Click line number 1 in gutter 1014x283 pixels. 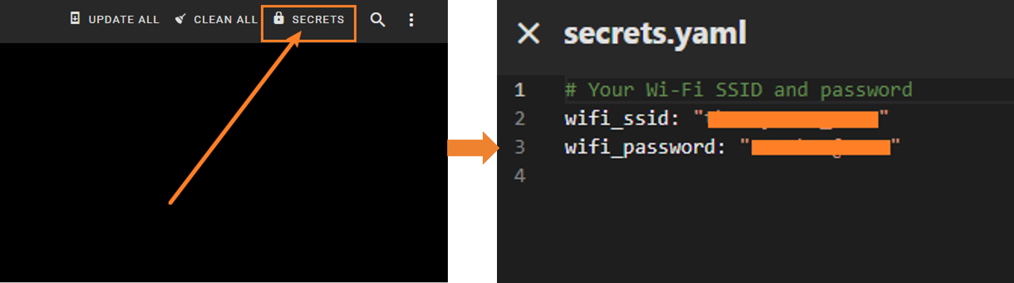[520, 90]
